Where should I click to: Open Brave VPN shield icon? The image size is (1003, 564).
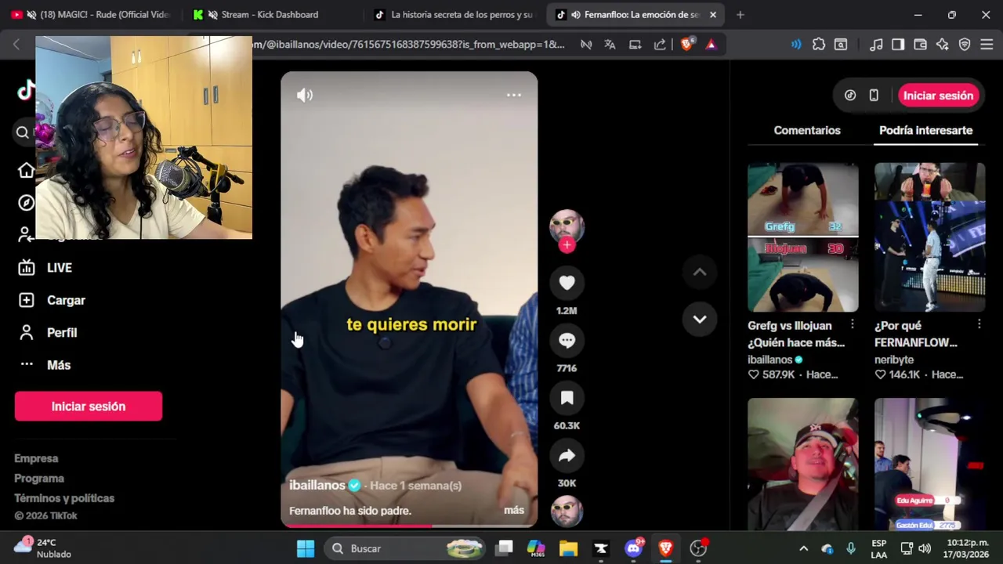tap(965, 45)
